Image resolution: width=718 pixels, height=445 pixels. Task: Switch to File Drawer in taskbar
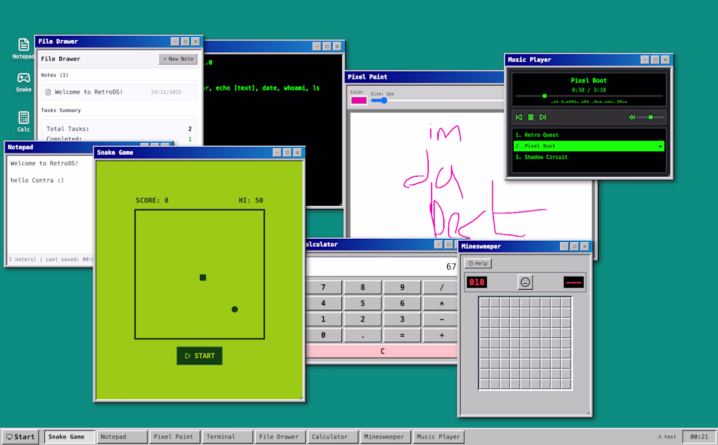coord(280,437)
